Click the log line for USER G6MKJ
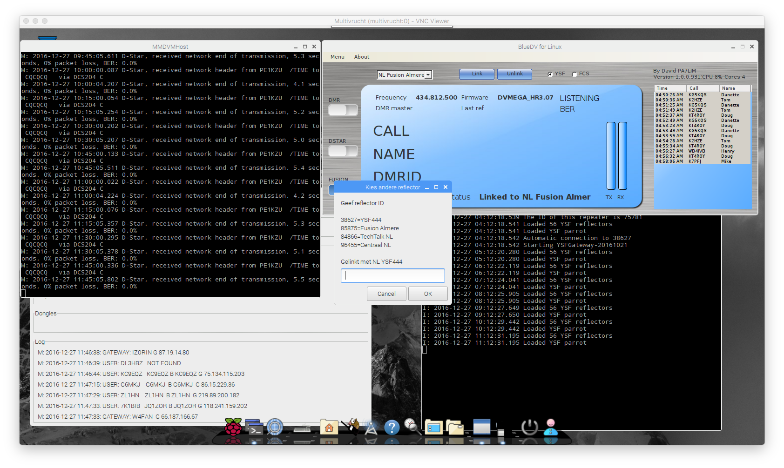Screen dimensions: 784x468 coord(136,385)
